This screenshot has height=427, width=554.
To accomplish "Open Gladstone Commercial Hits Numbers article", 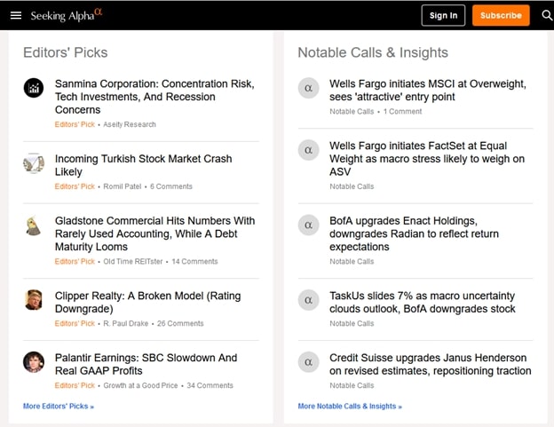I will click(x=154, y=233).
